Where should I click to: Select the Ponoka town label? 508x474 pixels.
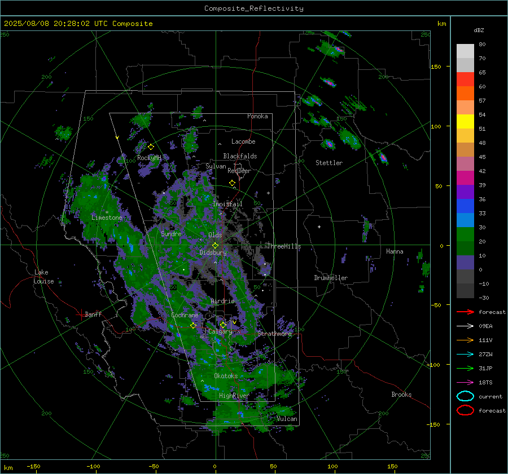coord(257,116)
